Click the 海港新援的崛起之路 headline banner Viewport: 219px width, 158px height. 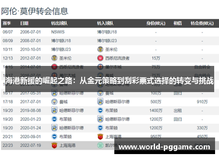109,81
